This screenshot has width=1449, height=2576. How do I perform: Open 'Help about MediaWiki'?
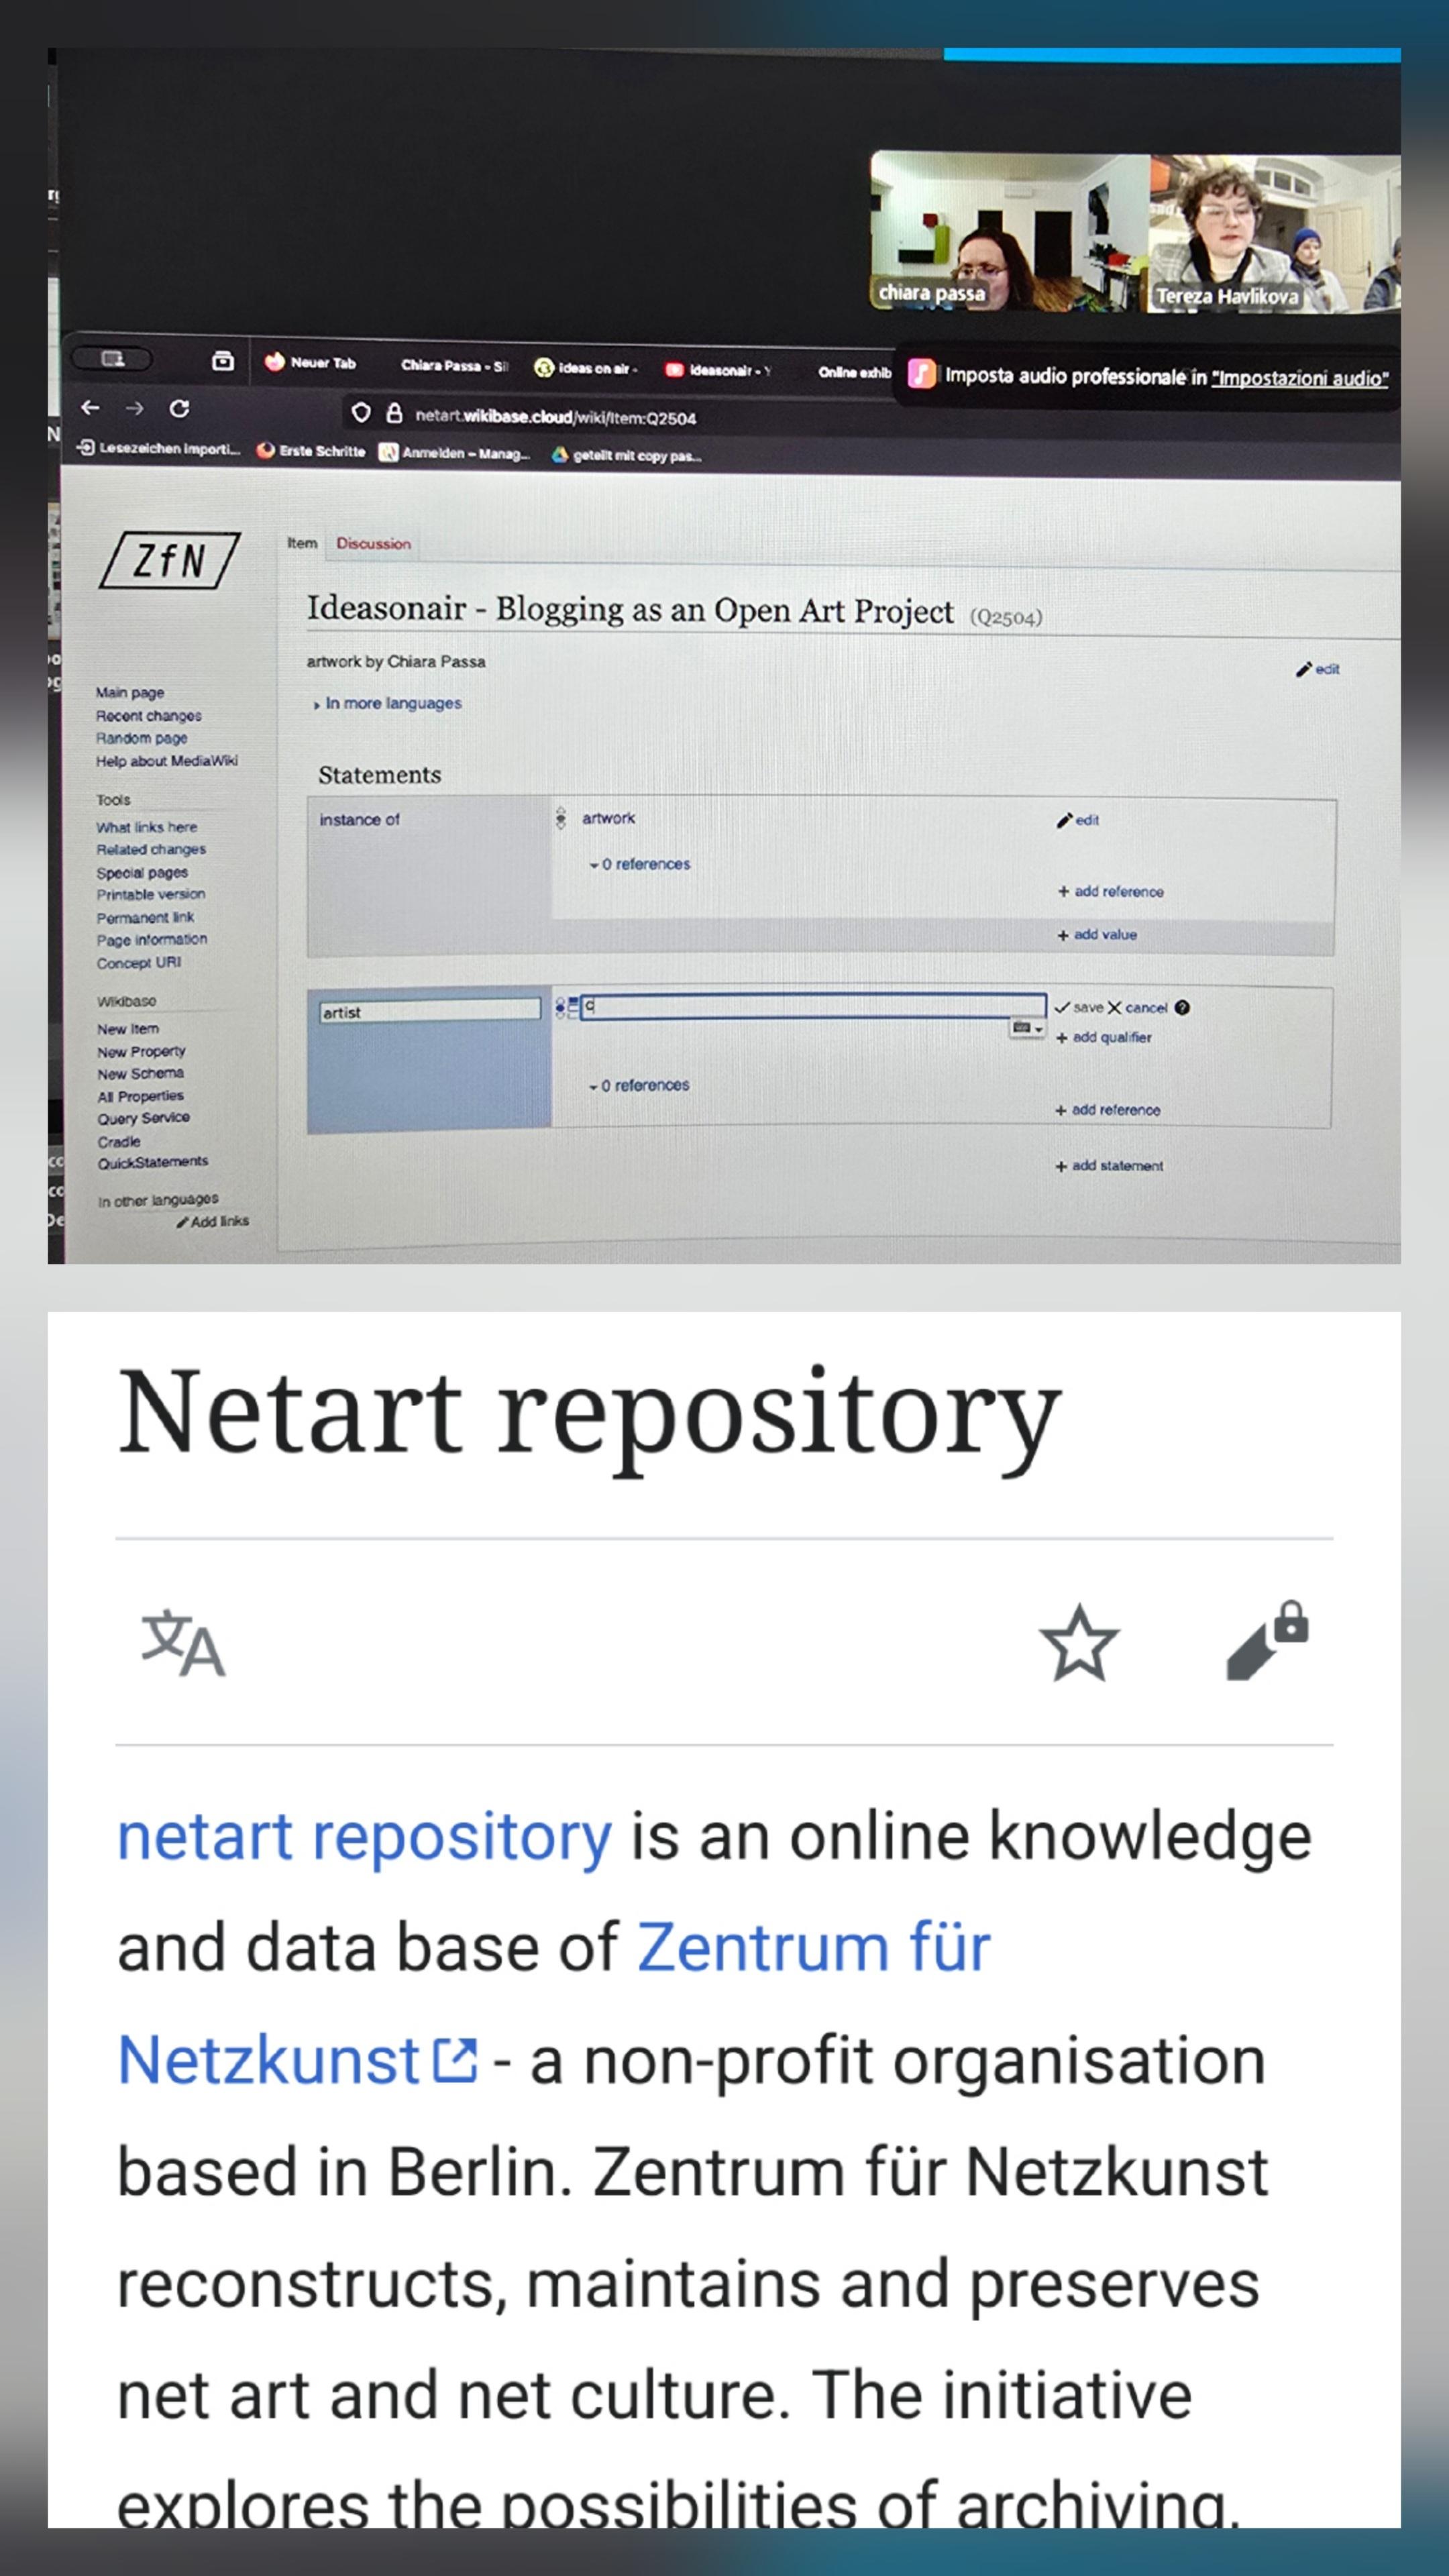point(167,761)
